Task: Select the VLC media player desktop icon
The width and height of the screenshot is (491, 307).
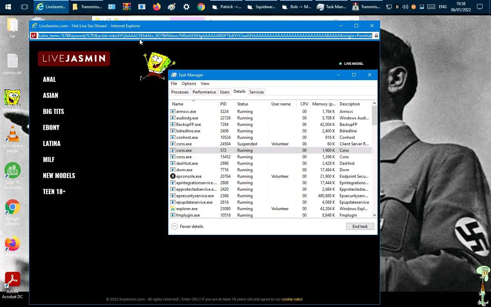Action: pos(13,139)
